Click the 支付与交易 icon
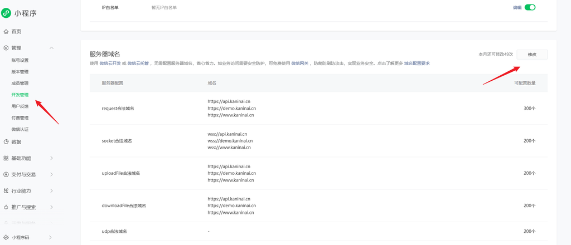Screen dimensions: 571x245 pyautogui.click(x=6, y=174)
